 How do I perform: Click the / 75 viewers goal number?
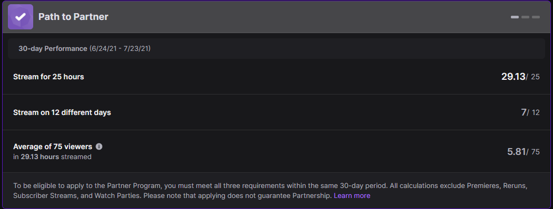tap(533, 152)
